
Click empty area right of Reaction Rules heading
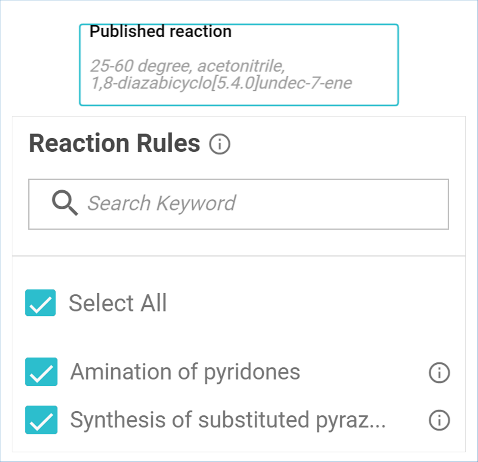pyautogui.click(x=336, y=144)
